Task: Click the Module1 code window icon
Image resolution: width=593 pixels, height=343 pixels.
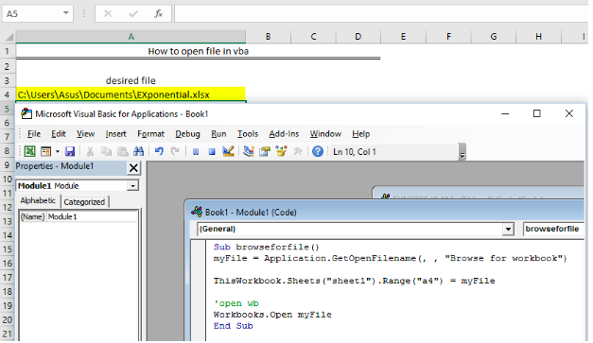Action: click(x=197, y=212)
